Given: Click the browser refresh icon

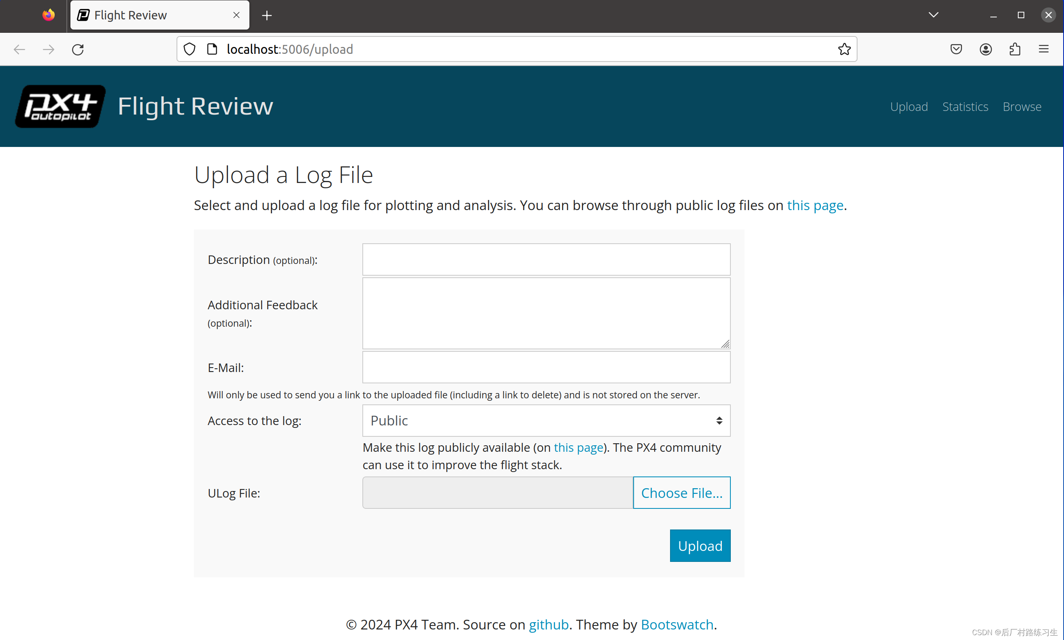Looking at the screenshot, I should click(x=77, y=49).
